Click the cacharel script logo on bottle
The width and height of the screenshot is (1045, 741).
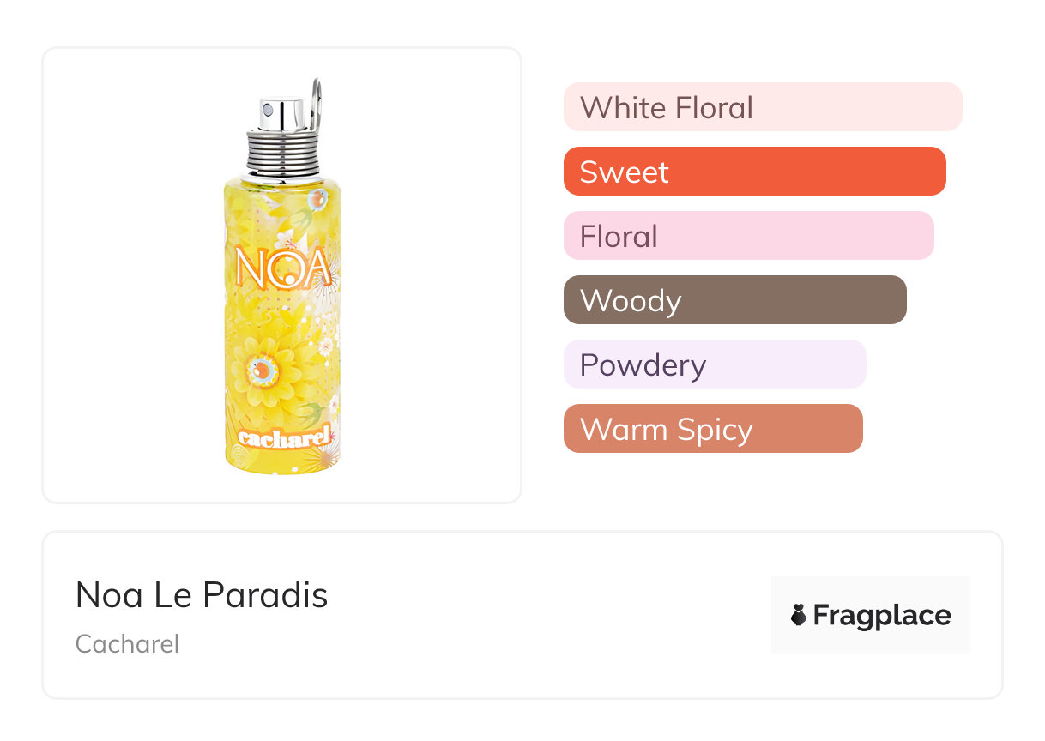click(x=283, y=437)
